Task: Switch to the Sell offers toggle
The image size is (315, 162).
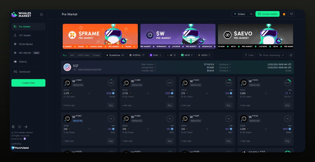Action: 72,55
